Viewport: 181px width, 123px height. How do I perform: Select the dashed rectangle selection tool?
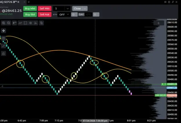point(25,23)
